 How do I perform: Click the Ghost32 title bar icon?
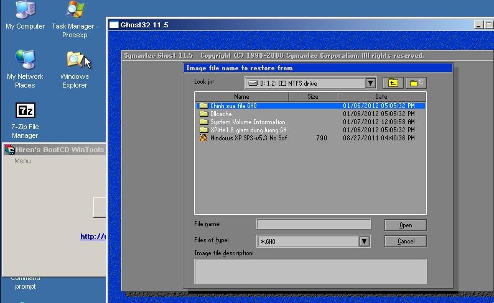pos(114,25)
